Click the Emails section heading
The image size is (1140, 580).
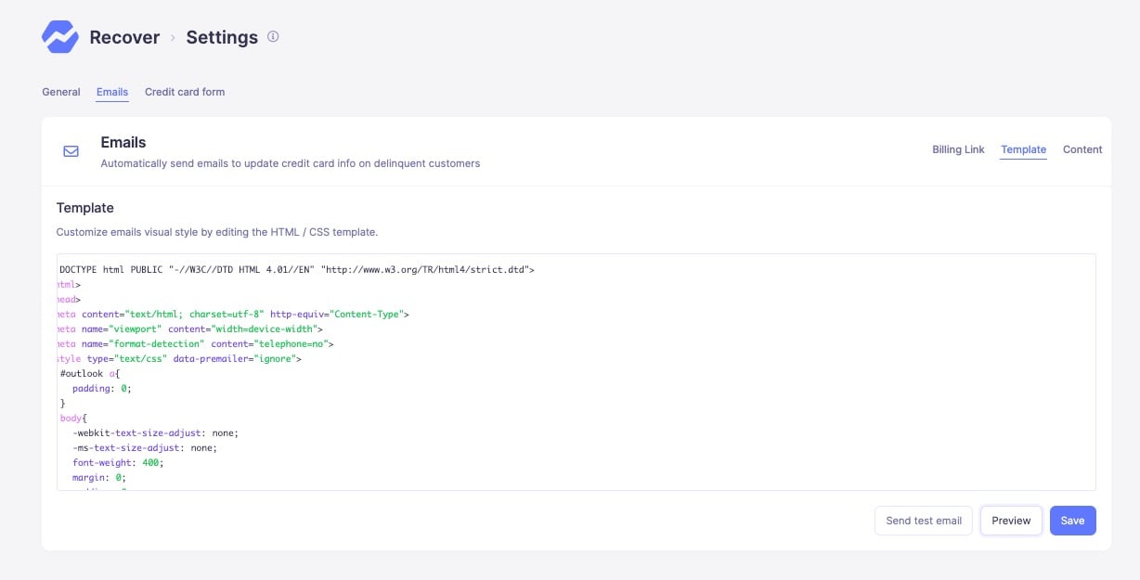pyautogui.click(x=123, y=142)
